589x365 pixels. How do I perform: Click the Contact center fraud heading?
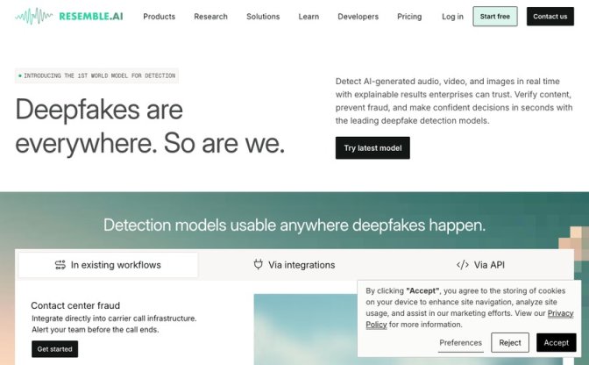point(75,305)
